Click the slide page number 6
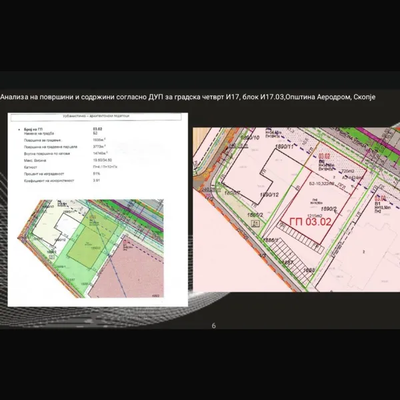Viewport: 400px width, 400px height. 214,325
